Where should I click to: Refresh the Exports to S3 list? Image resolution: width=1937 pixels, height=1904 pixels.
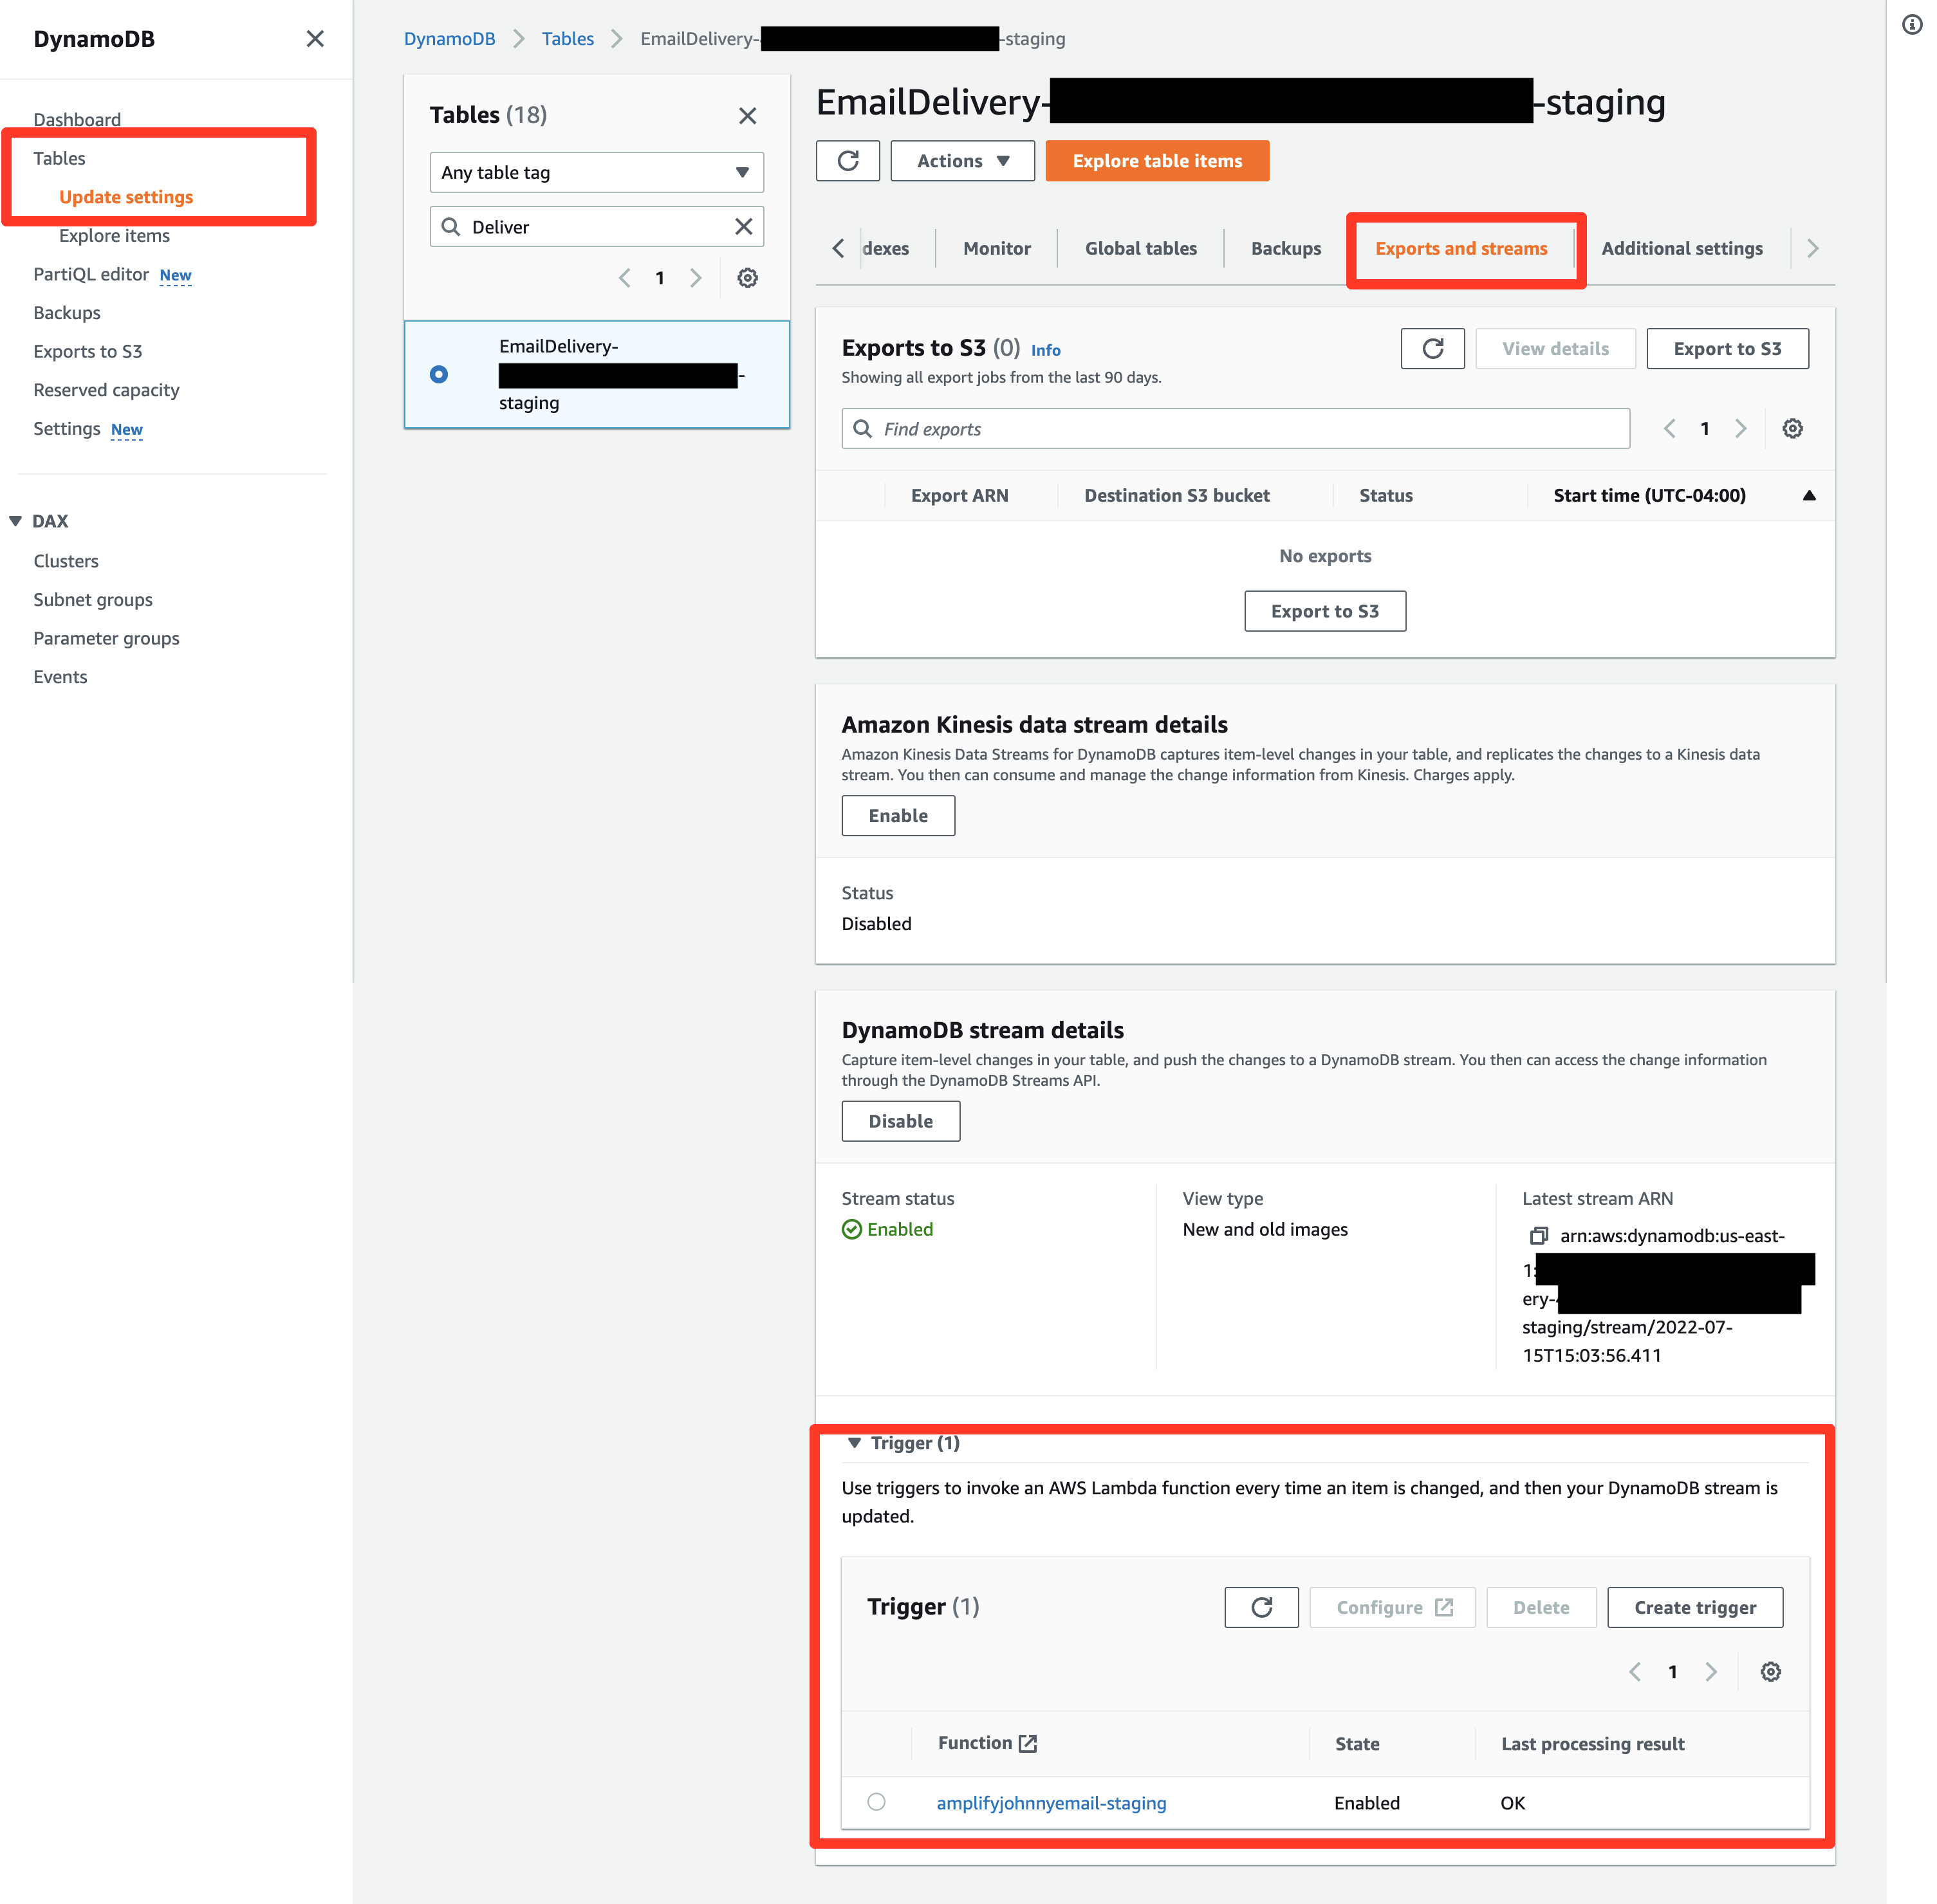1432,348
